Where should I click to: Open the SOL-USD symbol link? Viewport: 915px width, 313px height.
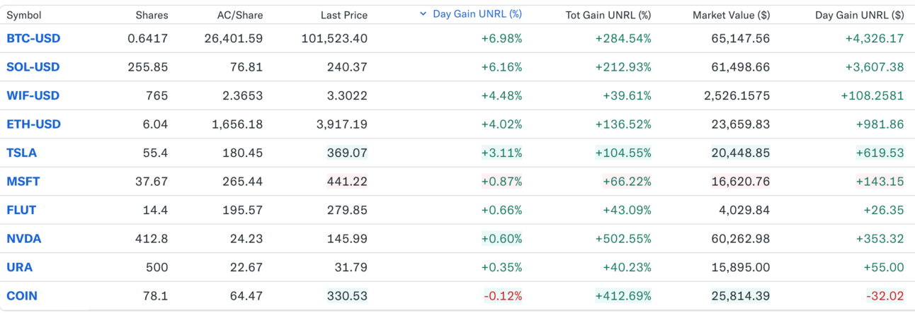point(33,67)
